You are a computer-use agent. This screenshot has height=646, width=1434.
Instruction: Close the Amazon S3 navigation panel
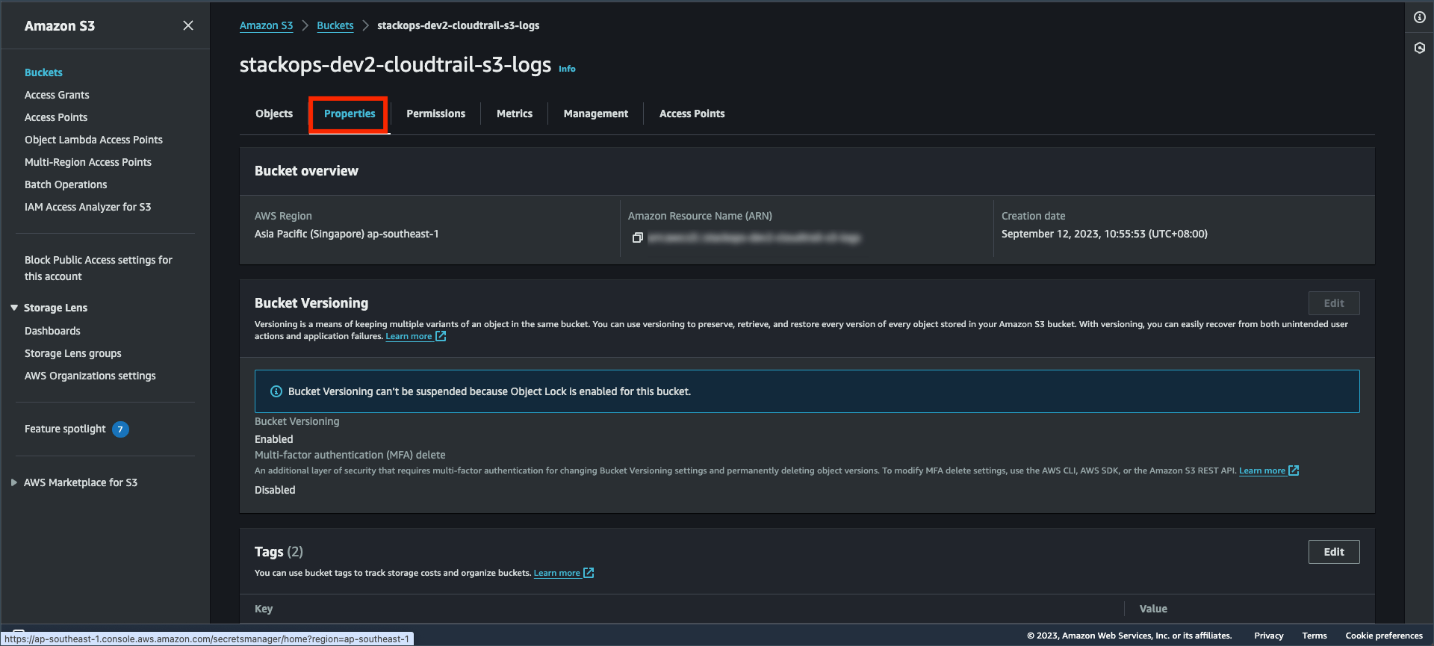188,25
